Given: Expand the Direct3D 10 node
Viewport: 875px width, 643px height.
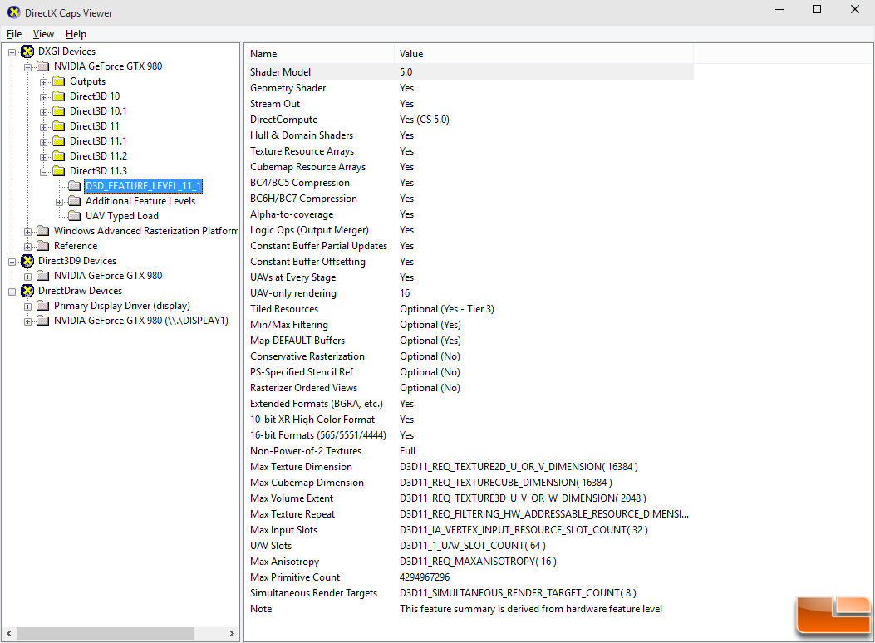Looking at the screenshot, I should point(43,97).
